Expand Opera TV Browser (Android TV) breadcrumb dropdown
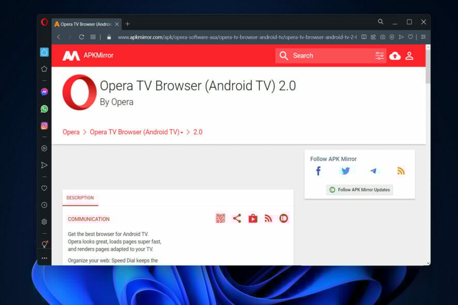458x305 pixels. [181, 133]
